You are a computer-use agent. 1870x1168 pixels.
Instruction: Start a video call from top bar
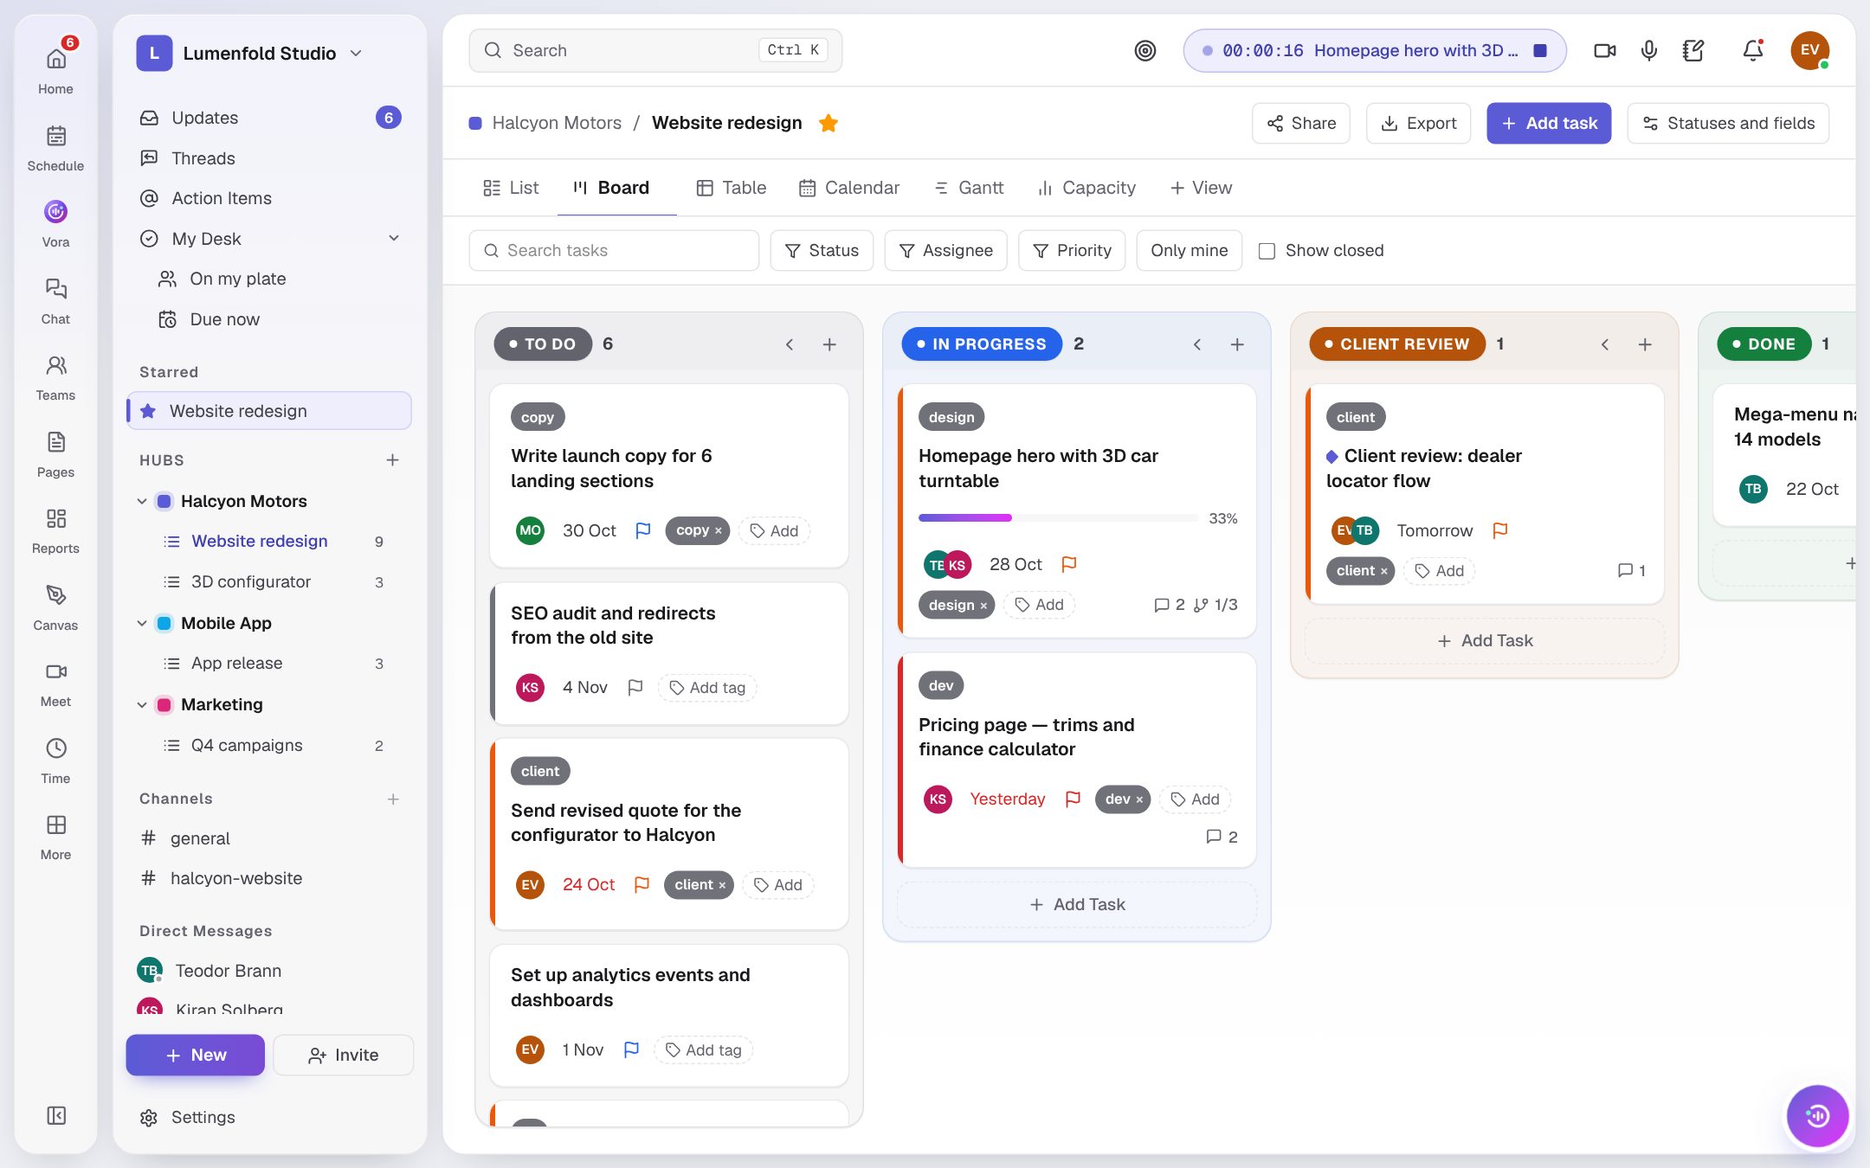click(1604, 50)
